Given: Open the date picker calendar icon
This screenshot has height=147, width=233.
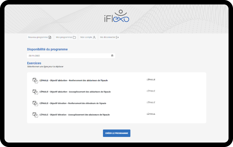Looking at the screenshot, I should [112, 56].
